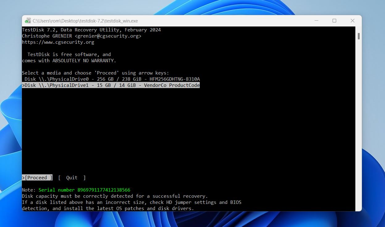The height and width of the screenshot is (227, 385).
Task: Click the Christophe GRENIER email text
Action: pos(82,36)
